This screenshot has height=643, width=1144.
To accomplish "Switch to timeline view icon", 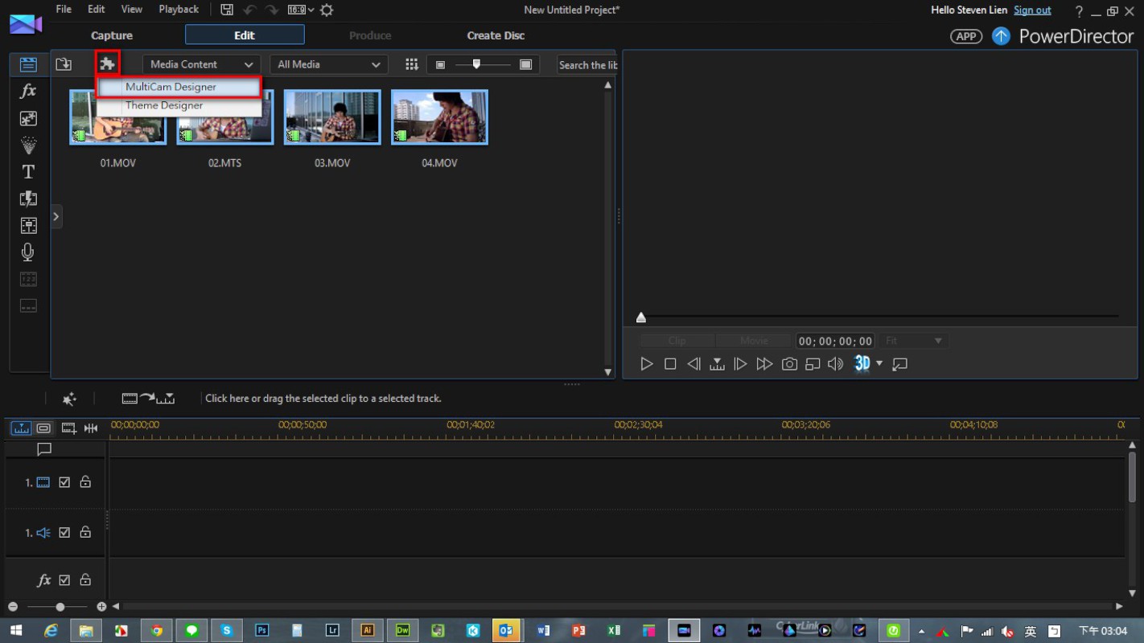I will (x=21, y=428).
